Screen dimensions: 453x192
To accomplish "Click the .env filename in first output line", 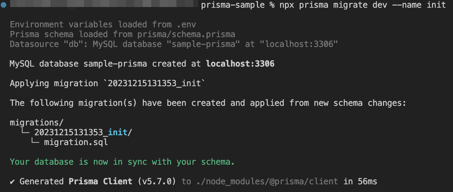I will tap(186, 25).
